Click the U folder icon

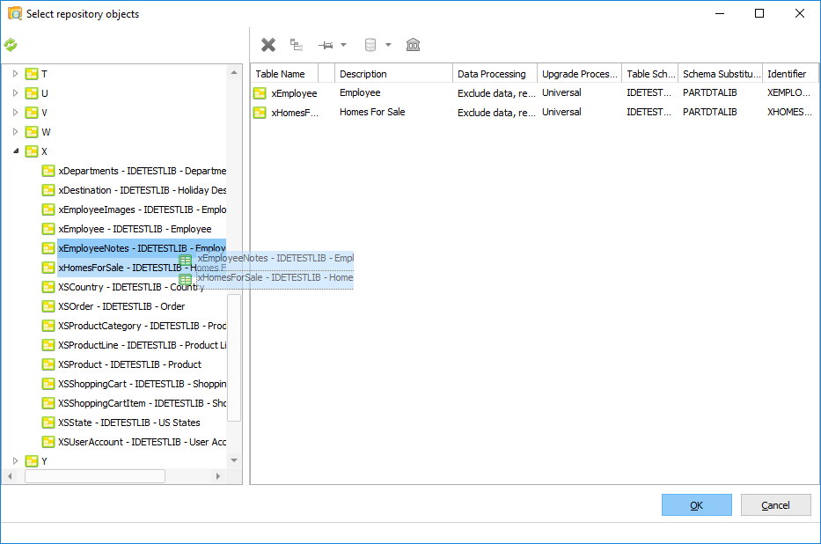pos(32,93)
